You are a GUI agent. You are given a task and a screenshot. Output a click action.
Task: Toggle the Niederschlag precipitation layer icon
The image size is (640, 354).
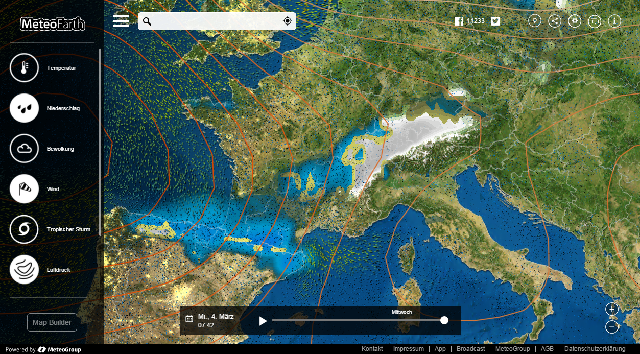(x=24, y=108)
